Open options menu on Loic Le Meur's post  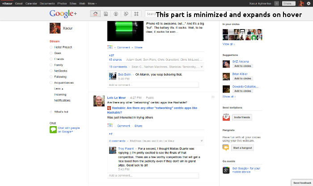pos(213,97)
